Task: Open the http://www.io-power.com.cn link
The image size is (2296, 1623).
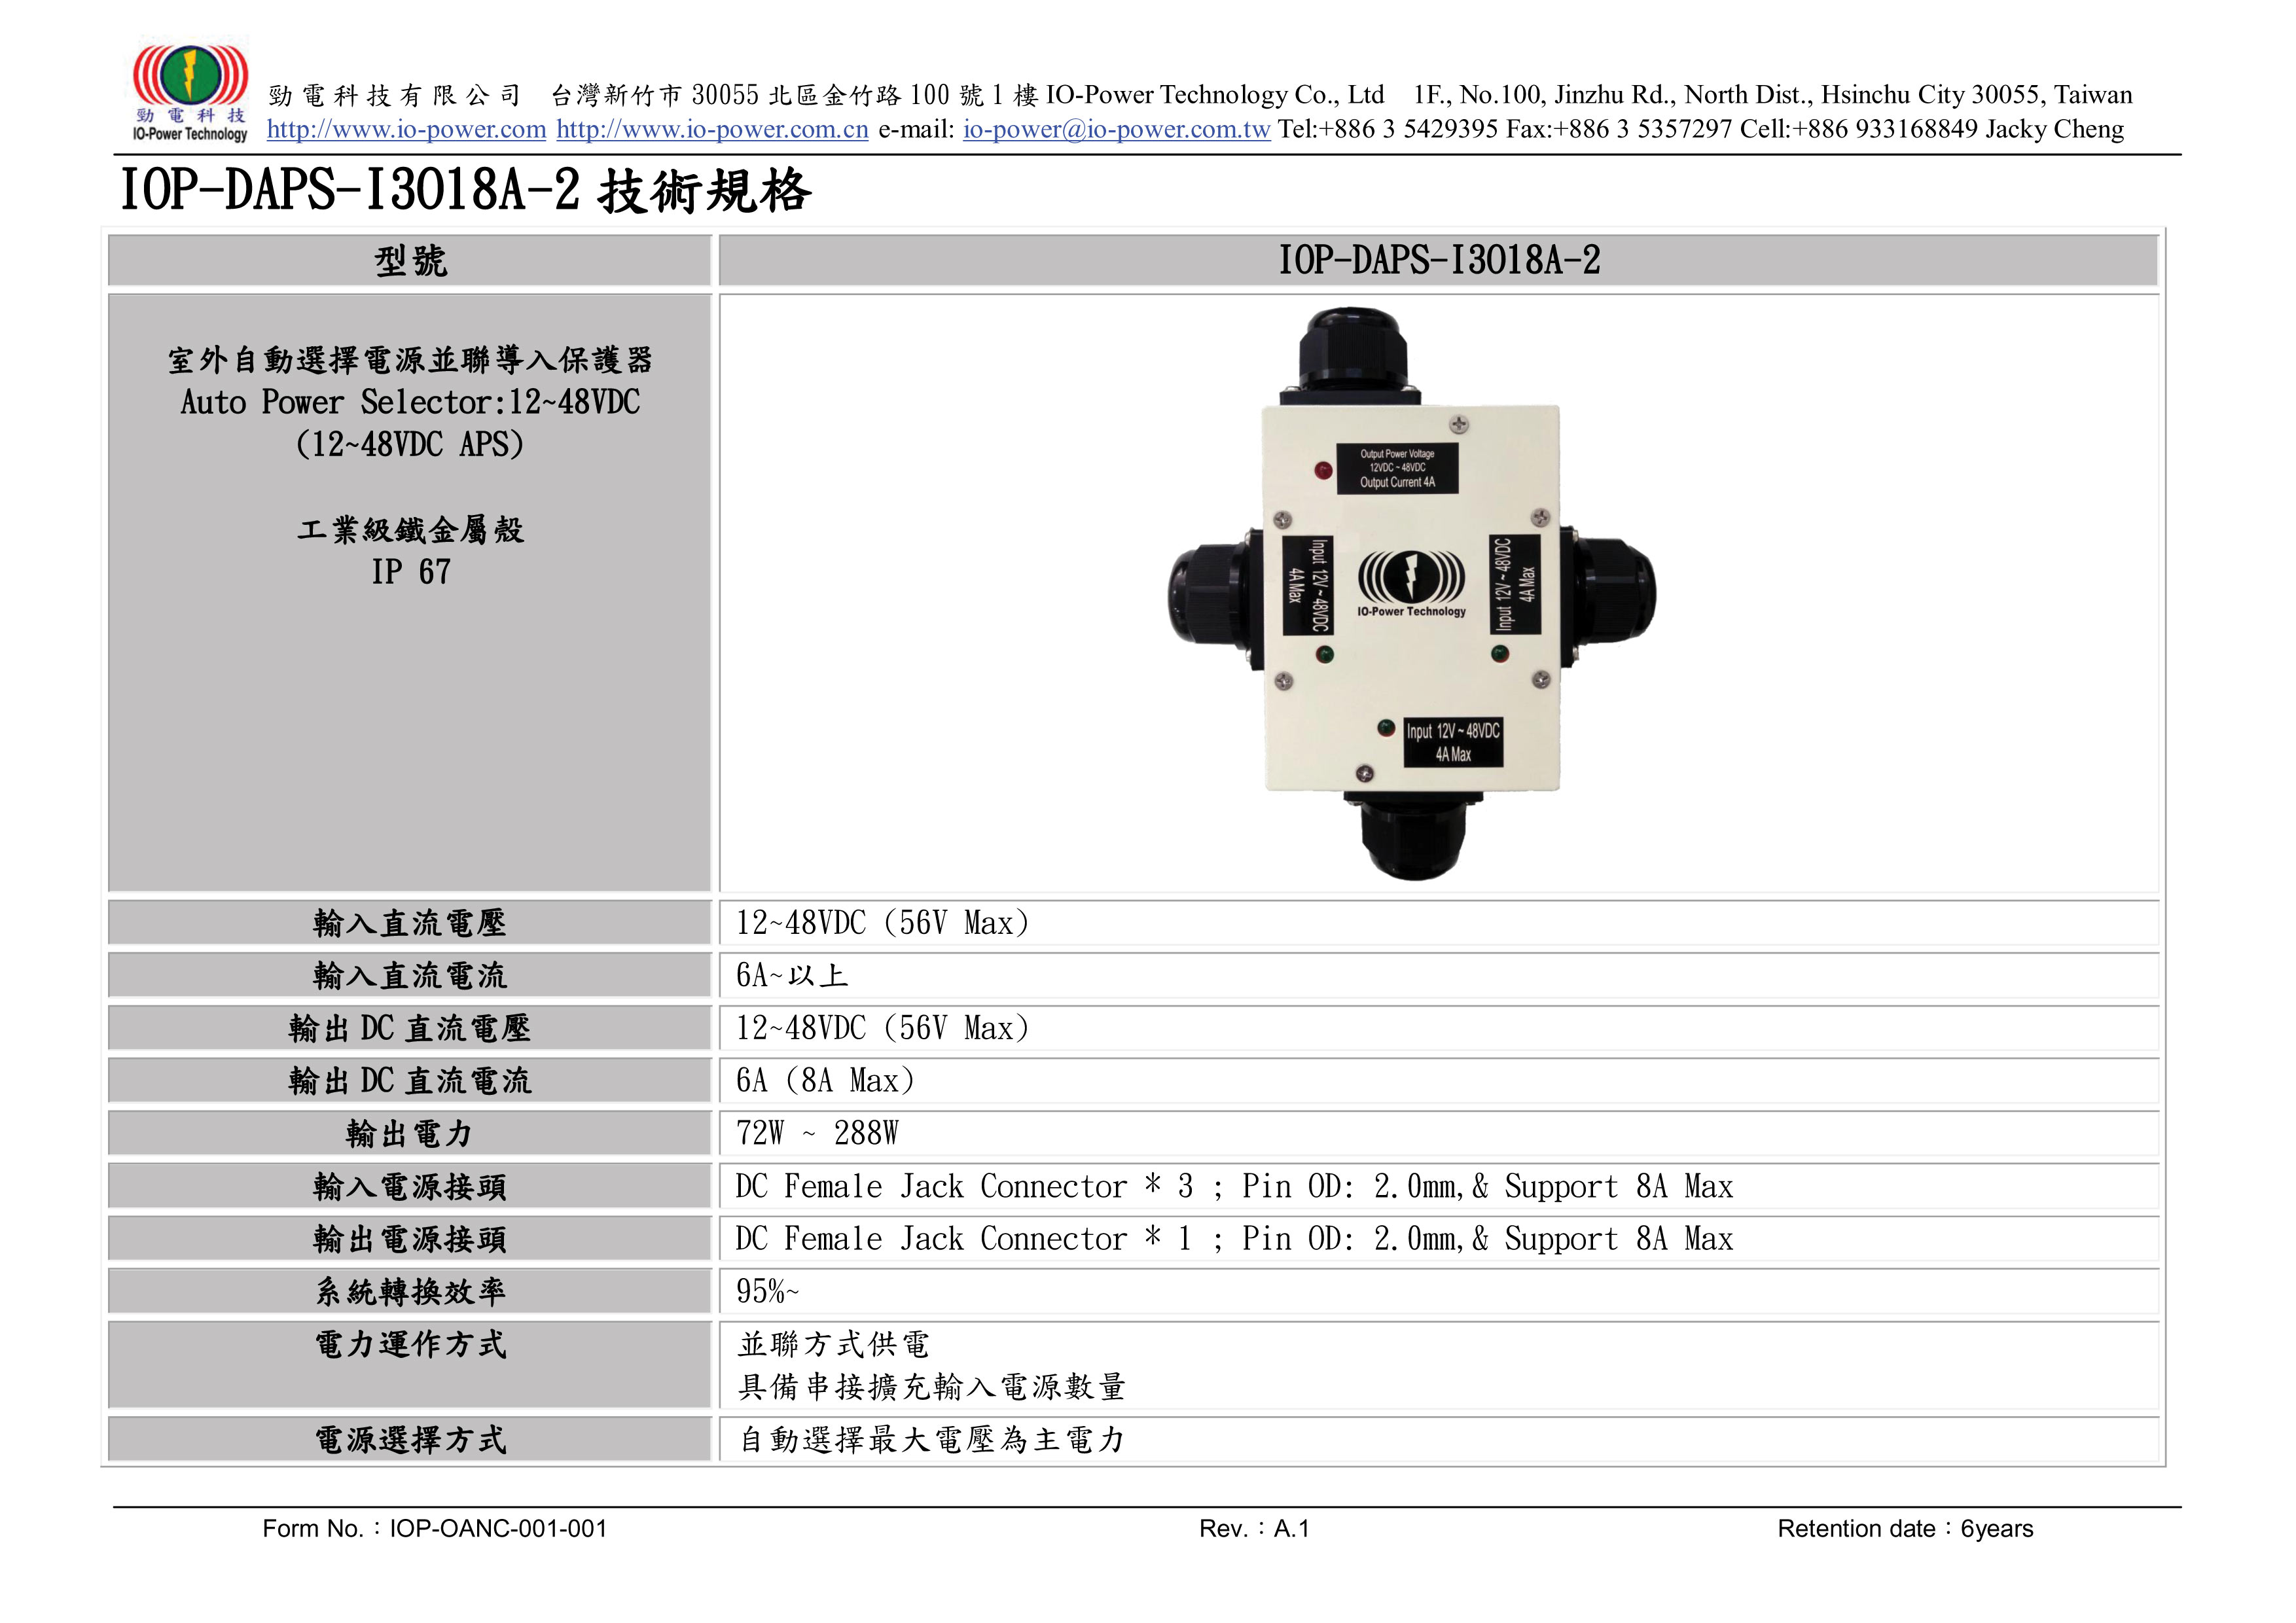Action: click(x=712, y=130)
